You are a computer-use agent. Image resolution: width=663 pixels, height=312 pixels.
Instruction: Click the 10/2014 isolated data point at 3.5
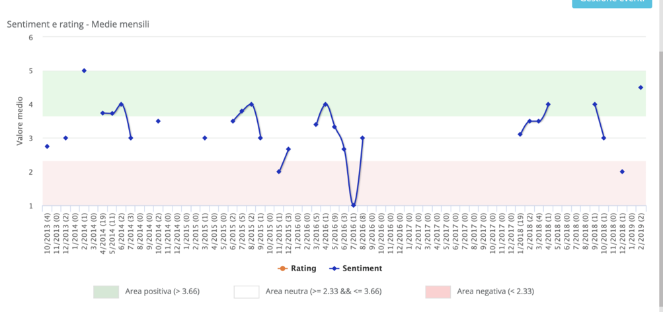[158, 121]
